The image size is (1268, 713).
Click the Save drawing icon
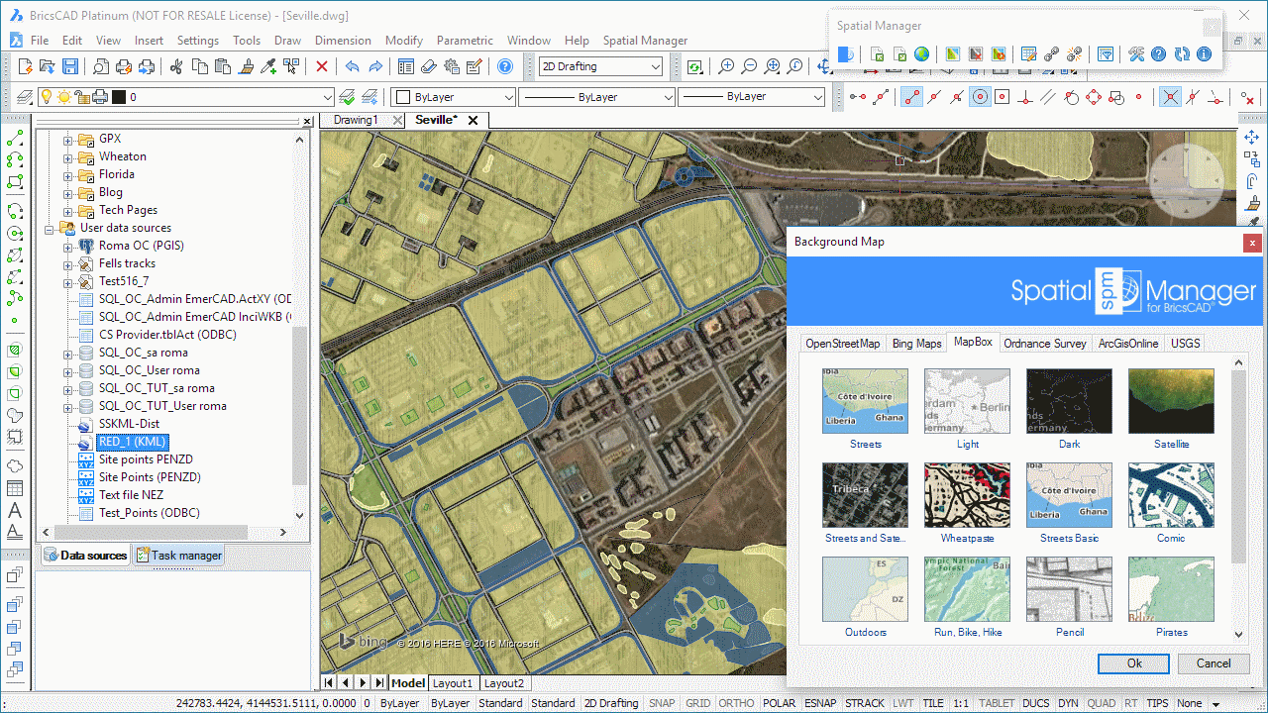click(70, 66)
